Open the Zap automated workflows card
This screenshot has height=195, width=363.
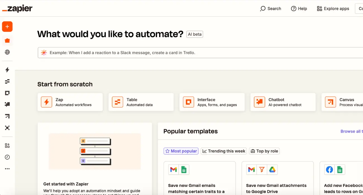point(70,102)
